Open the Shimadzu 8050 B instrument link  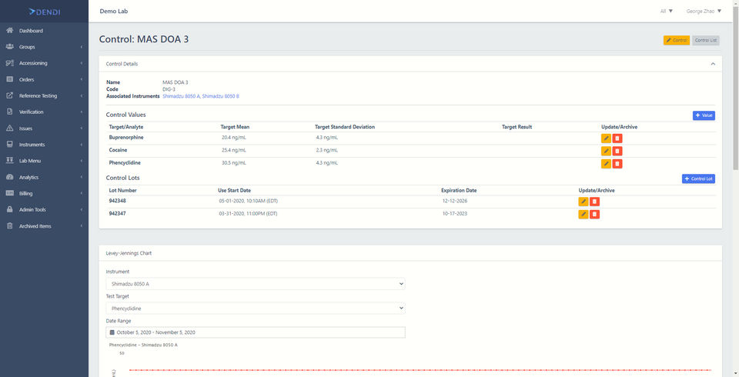221,96
